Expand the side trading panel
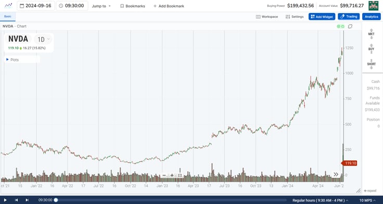 tap(370, 191)
